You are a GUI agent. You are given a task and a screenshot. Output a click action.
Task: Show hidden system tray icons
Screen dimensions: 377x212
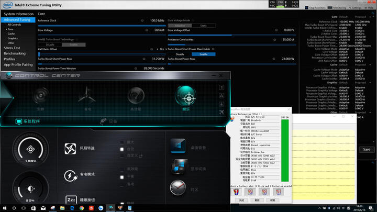click(319, 208)
